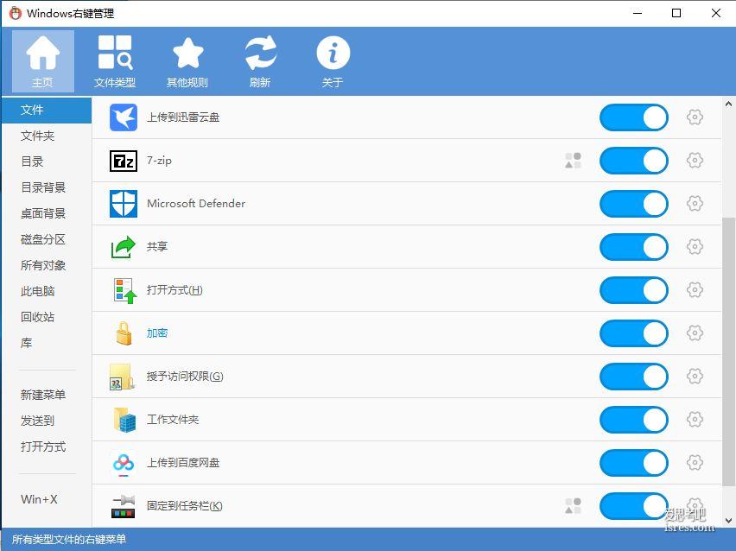Turn off 打开方式(H) switch
This screenshot has width=736, height=551.
(634, 290)
